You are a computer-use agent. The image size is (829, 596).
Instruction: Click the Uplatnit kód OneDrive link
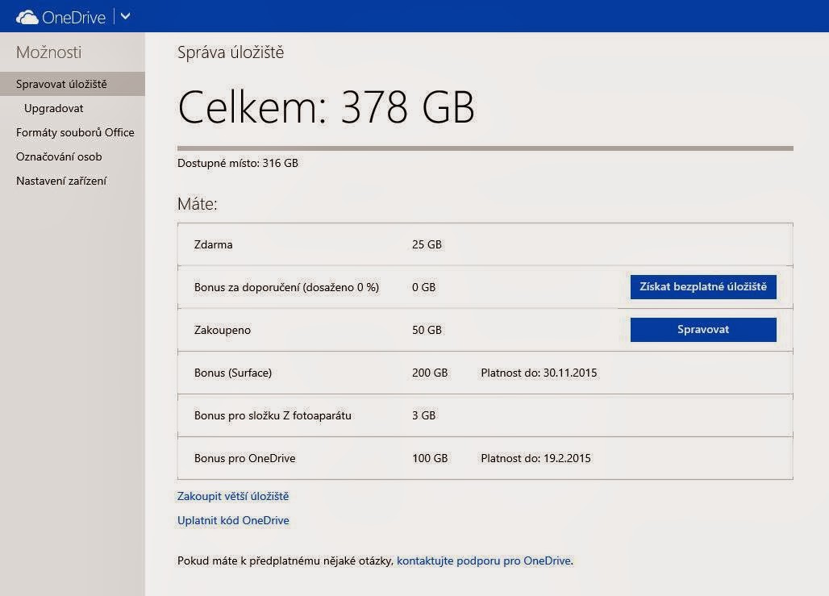coord(233,520)
